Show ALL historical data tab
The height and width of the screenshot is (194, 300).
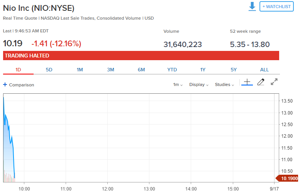[264, 70]
